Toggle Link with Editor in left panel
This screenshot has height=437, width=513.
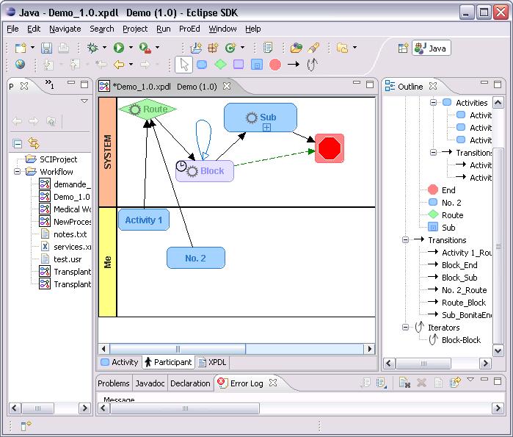(x=33, y=143)
